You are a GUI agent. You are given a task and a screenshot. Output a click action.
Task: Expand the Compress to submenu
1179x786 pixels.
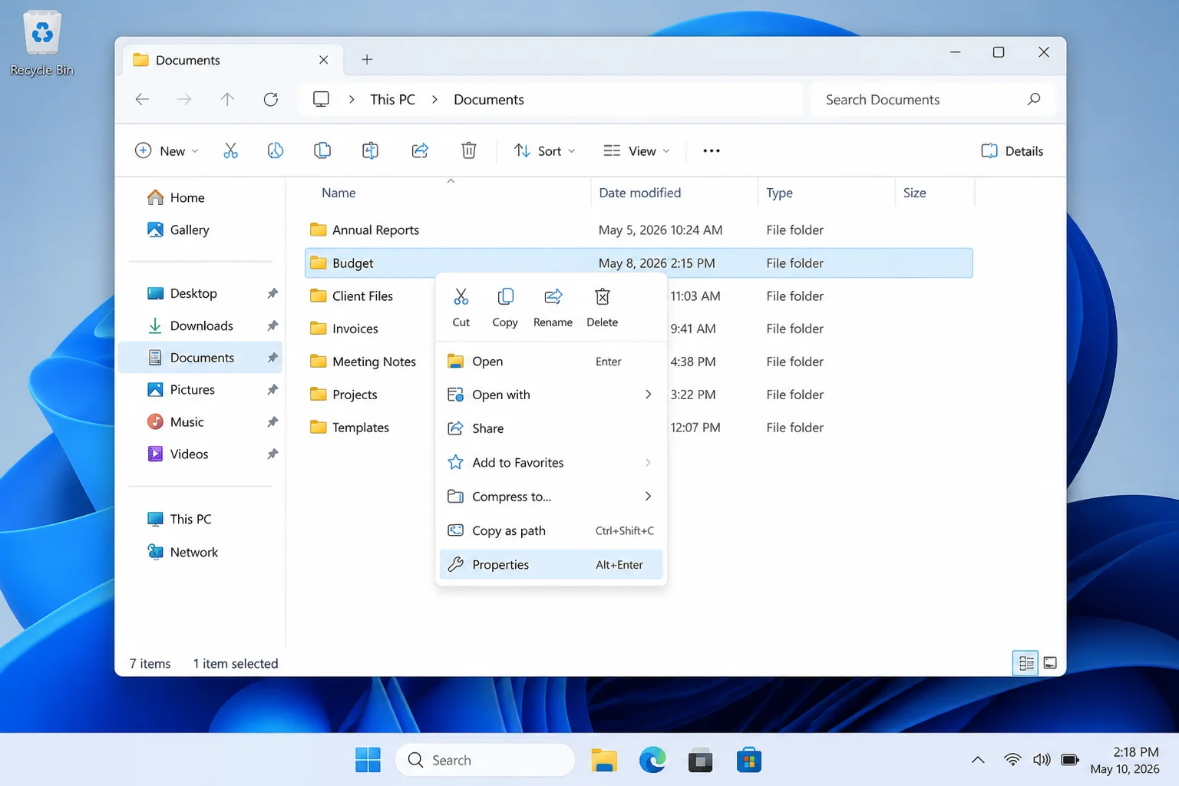tap(649, 497)
